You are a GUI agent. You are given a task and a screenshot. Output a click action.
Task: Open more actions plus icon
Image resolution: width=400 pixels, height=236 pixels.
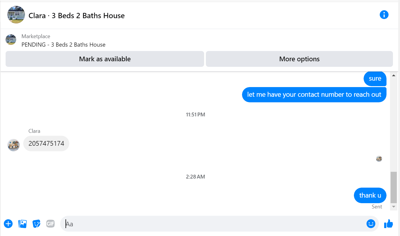click(8, 224)
